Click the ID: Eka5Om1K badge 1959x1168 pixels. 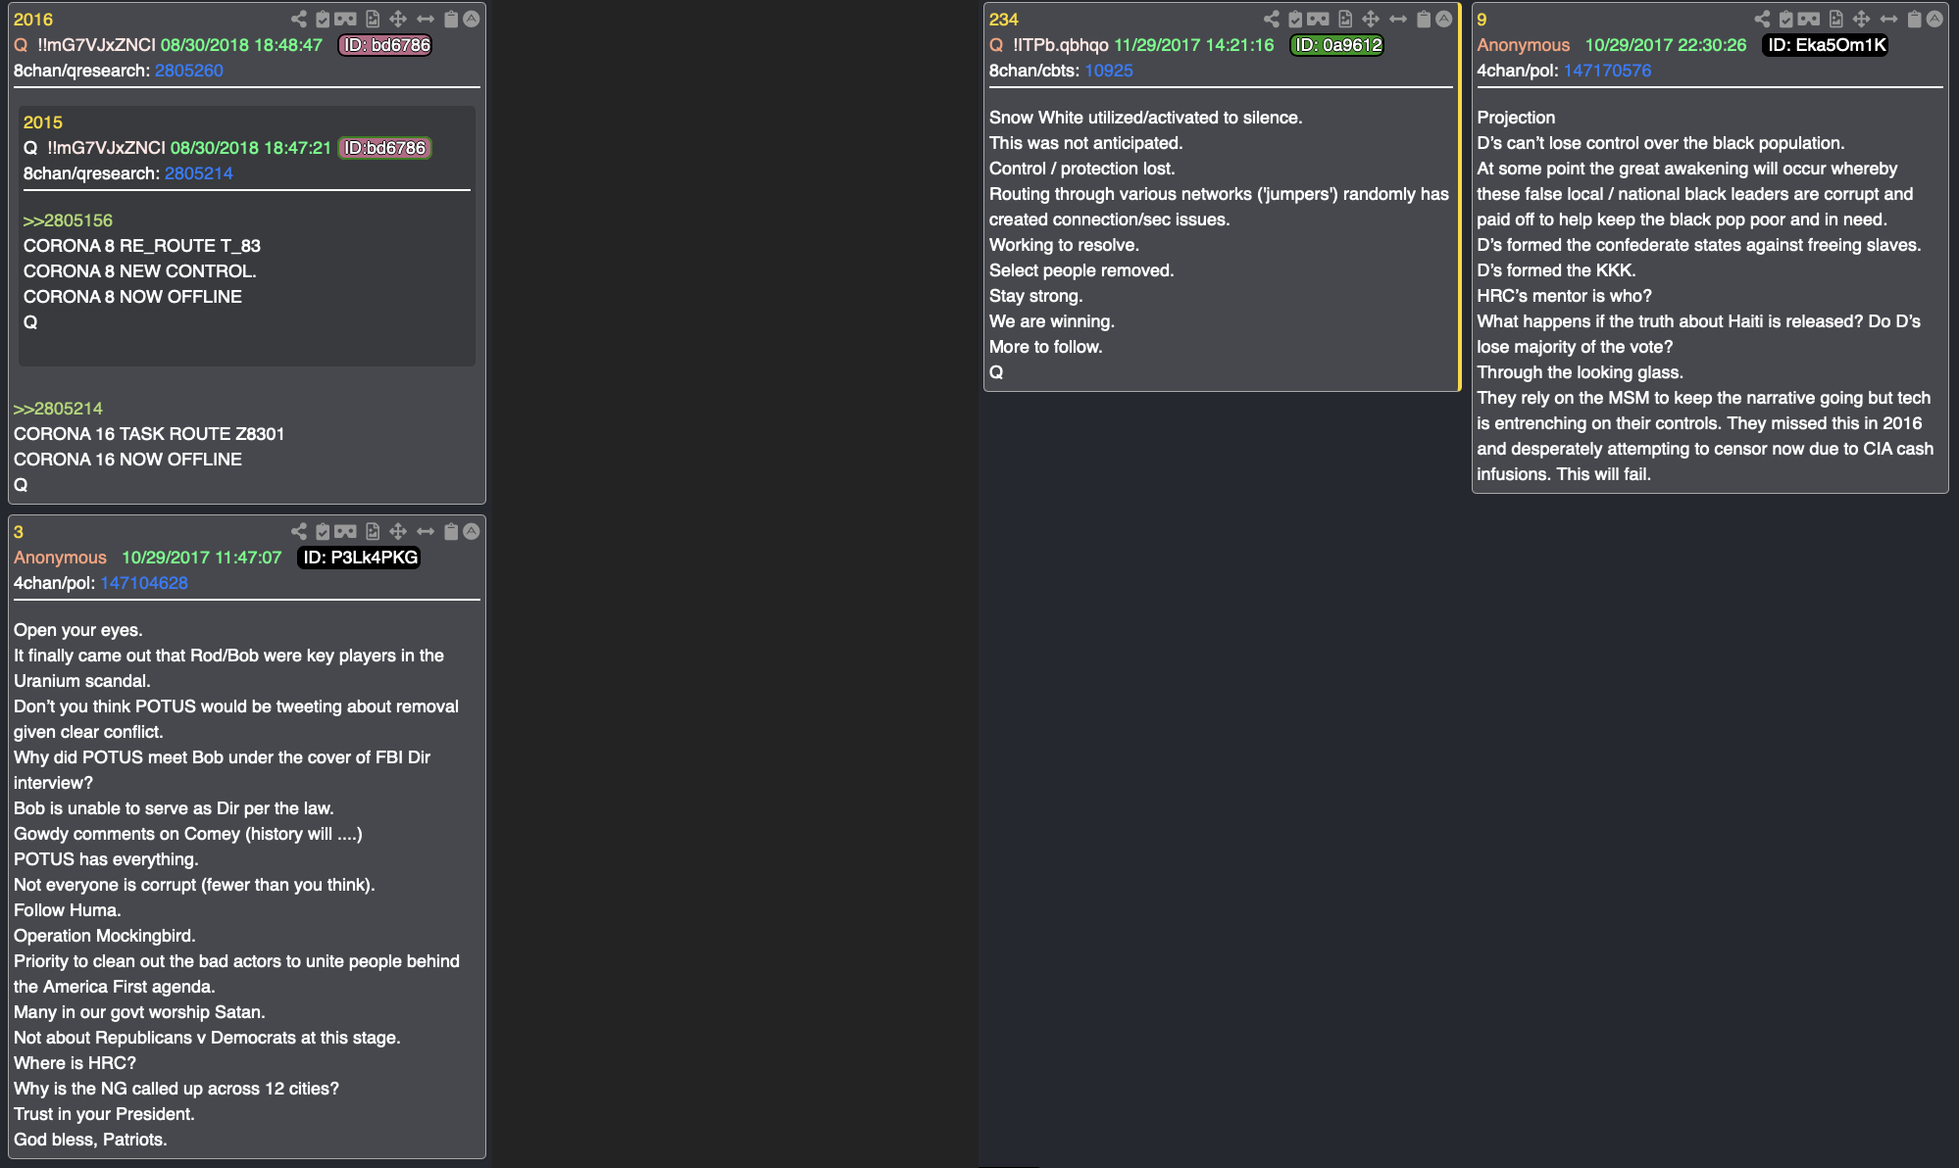point(1826,45)
